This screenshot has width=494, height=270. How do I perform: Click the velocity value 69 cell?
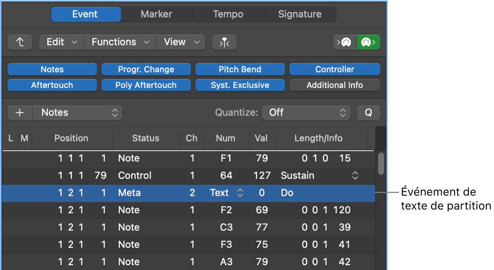click(x=262, y=210)
